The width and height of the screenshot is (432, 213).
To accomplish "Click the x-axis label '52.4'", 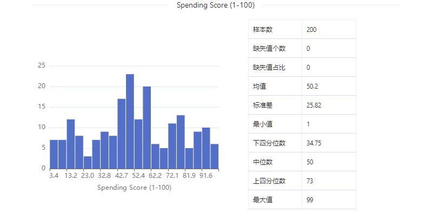I will tap(138, 176).
